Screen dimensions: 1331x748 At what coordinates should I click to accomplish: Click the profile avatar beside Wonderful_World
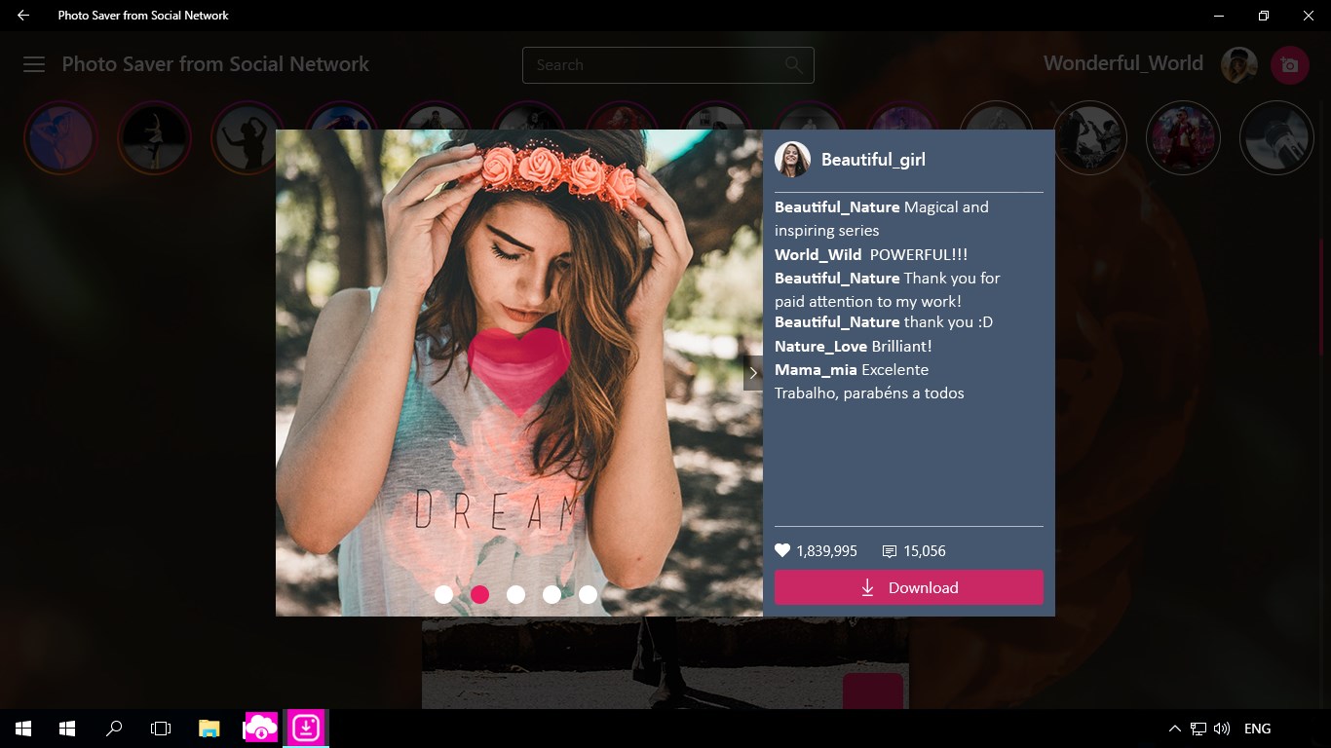tap(1237, 63)
